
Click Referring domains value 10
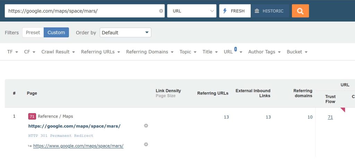310,117
